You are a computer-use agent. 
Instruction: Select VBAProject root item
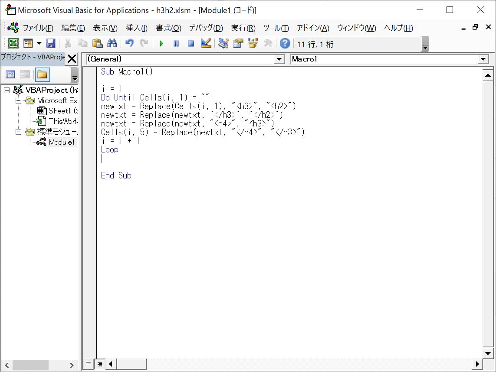coord(46,90)
